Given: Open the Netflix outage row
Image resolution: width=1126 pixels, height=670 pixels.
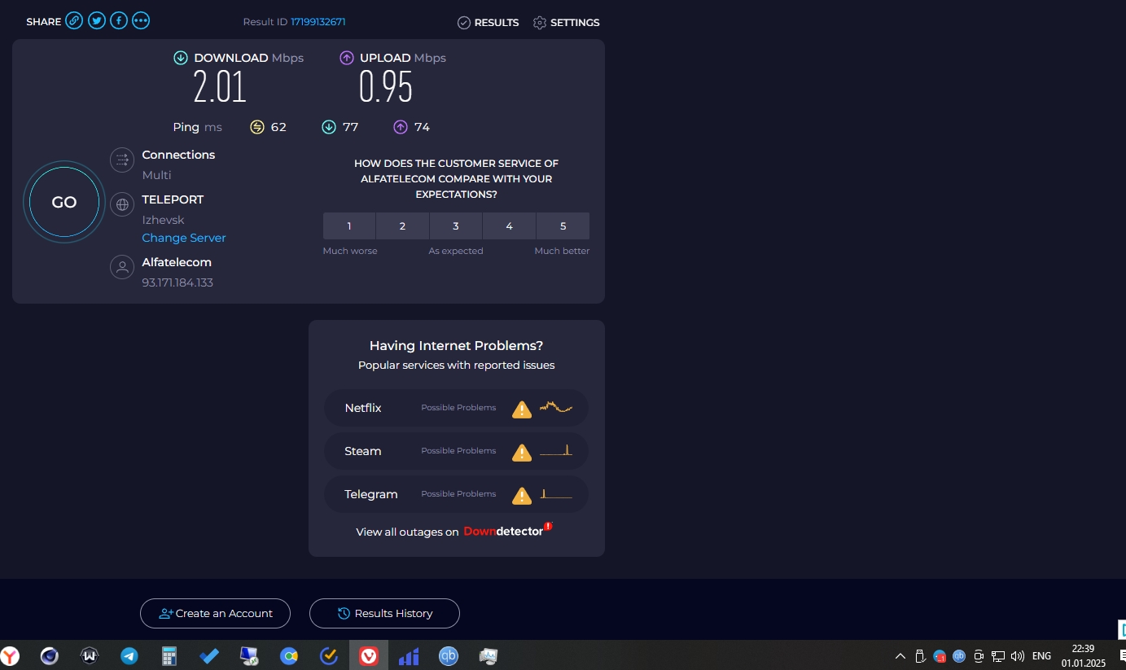Looking at the screenshot, I should (x=456, y=408).
